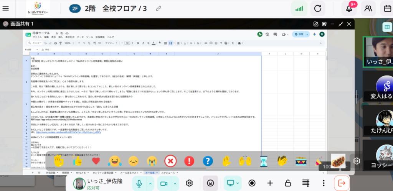Open the zoom 100% dropdown in spreadsheet
The height and width of the screenshot is (191, 393).
tap(69, 43)
